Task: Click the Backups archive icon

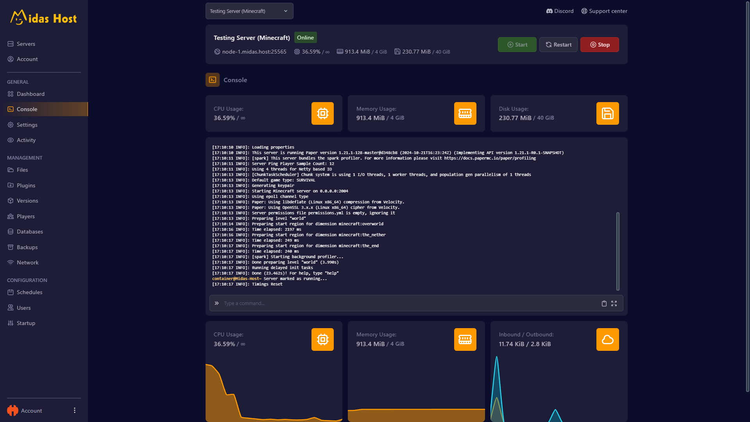Action: (x=11, y=247)
